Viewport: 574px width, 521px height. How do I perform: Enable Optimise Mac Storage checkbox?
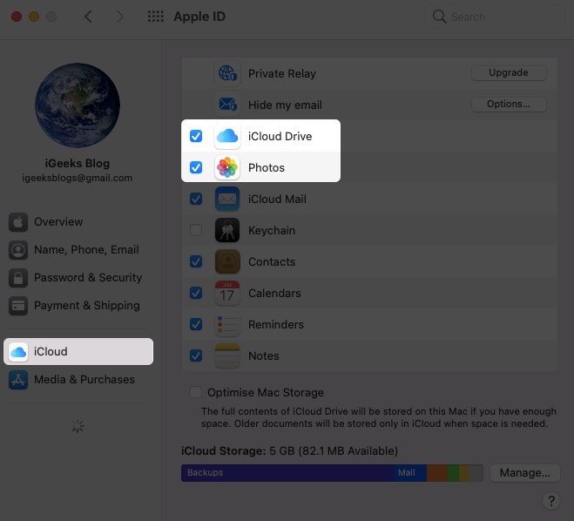(196, 392)
